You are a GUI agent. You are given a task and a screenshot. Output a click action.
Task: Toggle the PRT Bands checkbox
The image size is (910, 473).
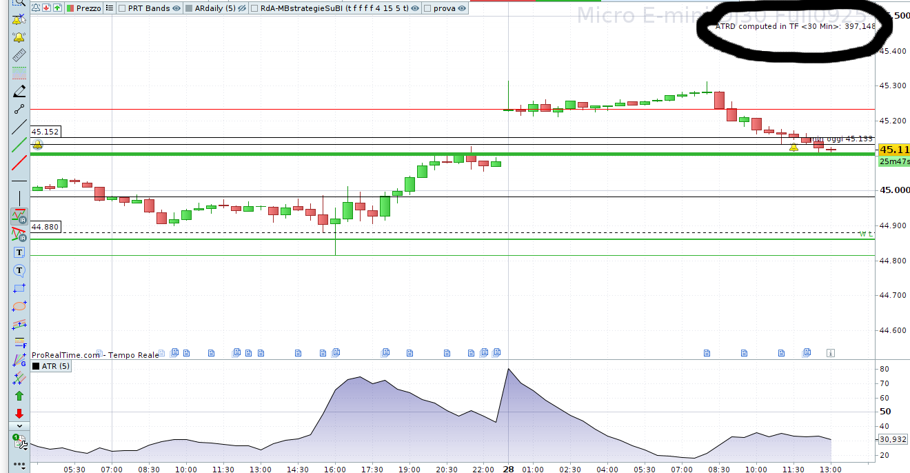pos(122,9)
